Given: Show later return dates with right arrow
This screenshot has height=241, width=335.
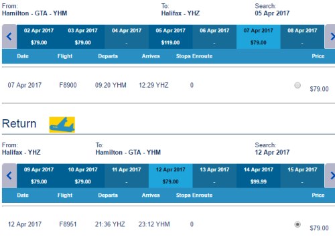Looking at the screenshot, I should pyautogui.click(x=330, y=175).
